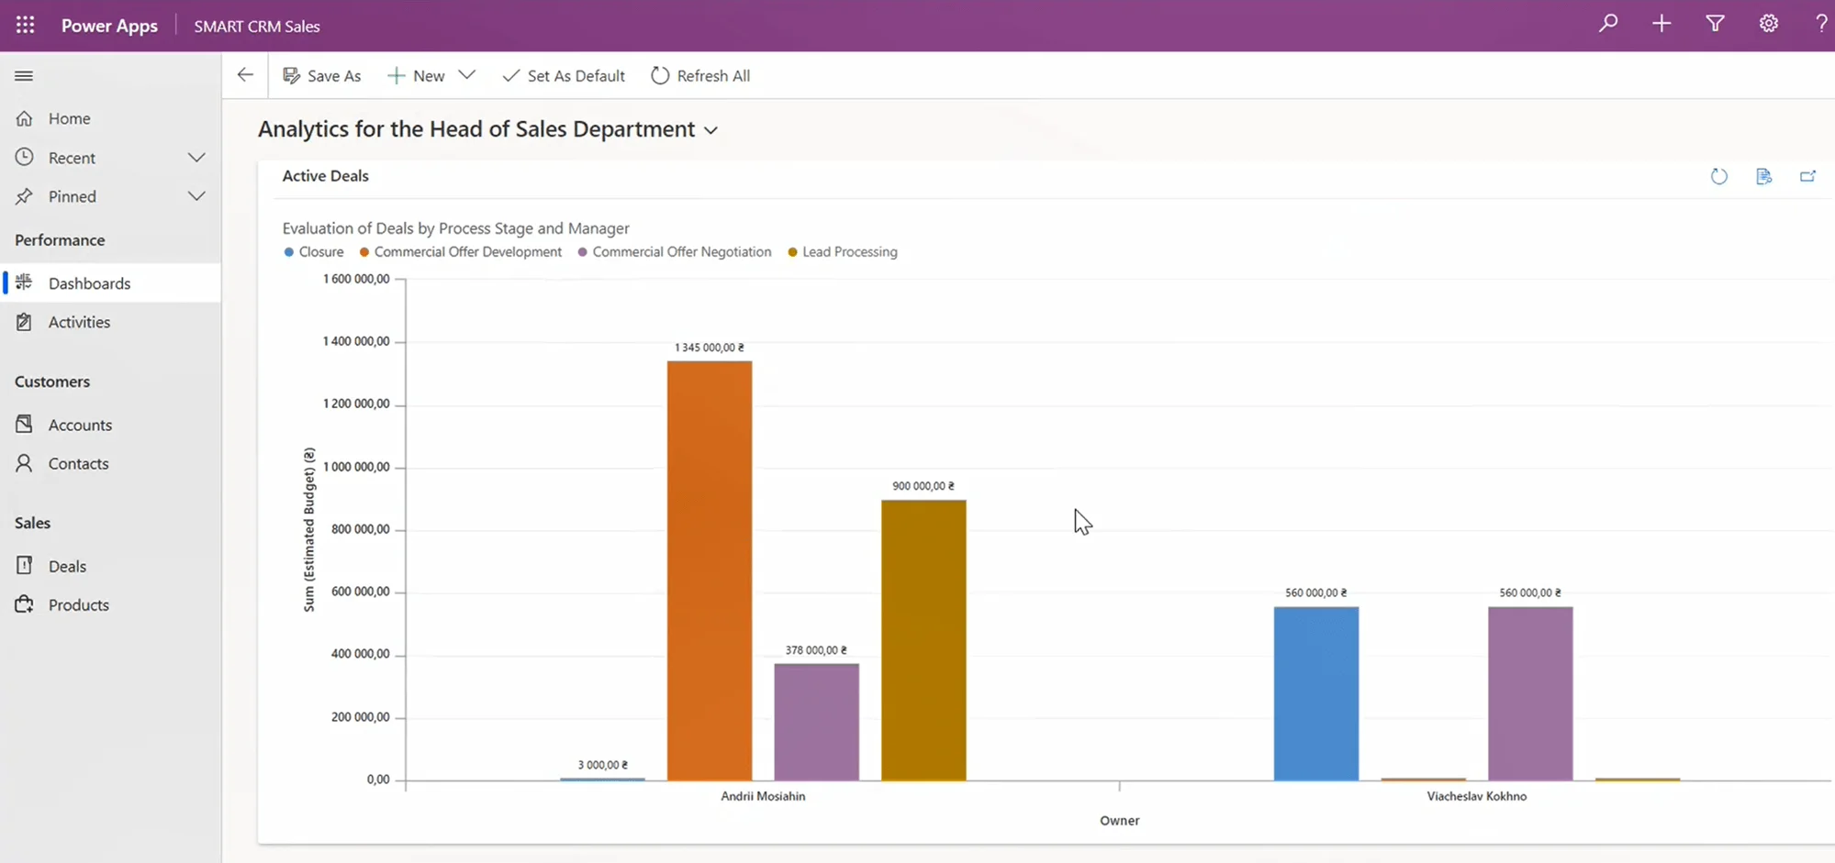The width and height of the screenshot is (1835, 863).
Task: Expand the Recent section chevron
Action: 196,158
